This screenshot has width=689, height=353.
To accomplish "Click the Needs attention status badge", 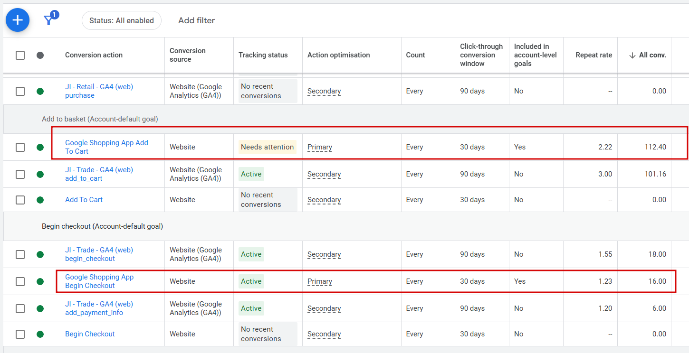I will pyautogui.click(x=267, y=147).
